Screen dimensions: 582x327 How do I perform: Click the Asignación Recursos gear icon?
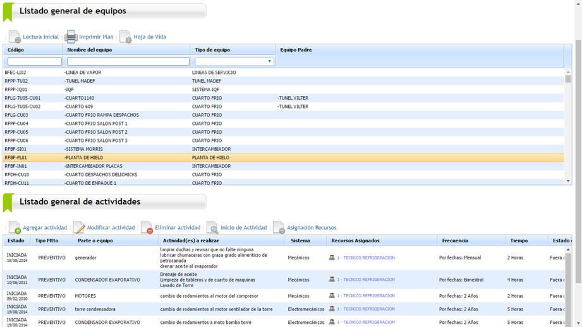tap(279, 227)
